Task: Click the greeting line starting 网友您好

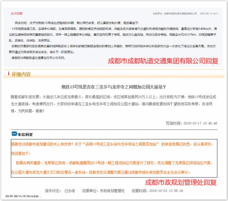Action: [x=77, y=23]
